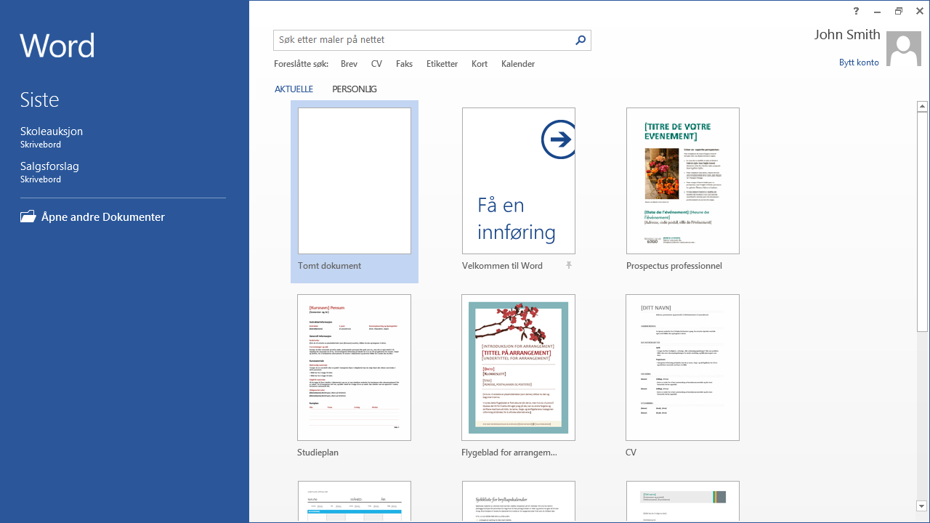Screen dimensions: 930x523
Task: Select suggested search Kalender
Action: [518, 64]
